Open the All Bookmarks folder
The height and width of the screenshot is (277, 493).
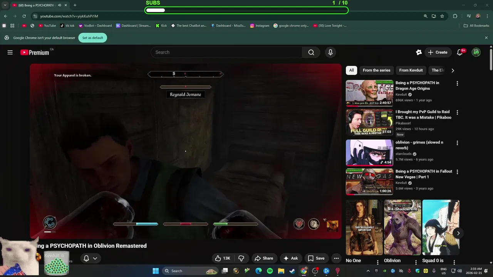476,26
